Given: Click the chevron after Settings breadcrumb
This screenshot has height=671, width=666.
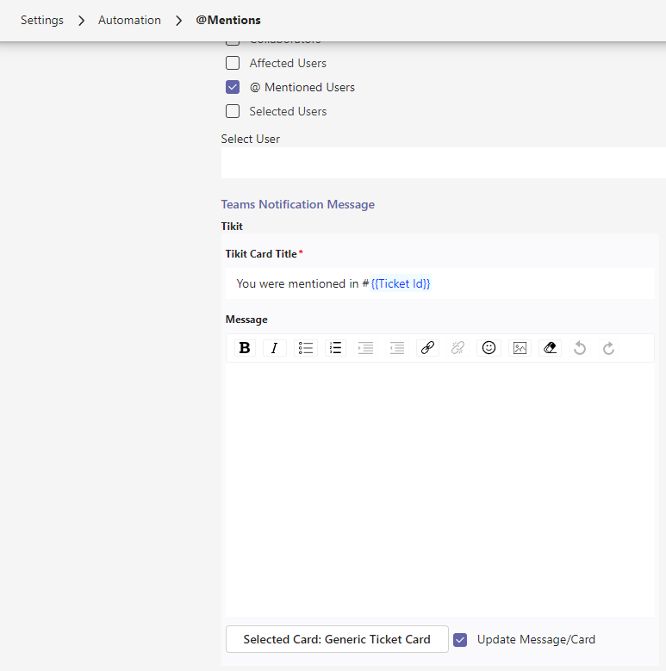Looking at the screenshot, I should (81, 20).
